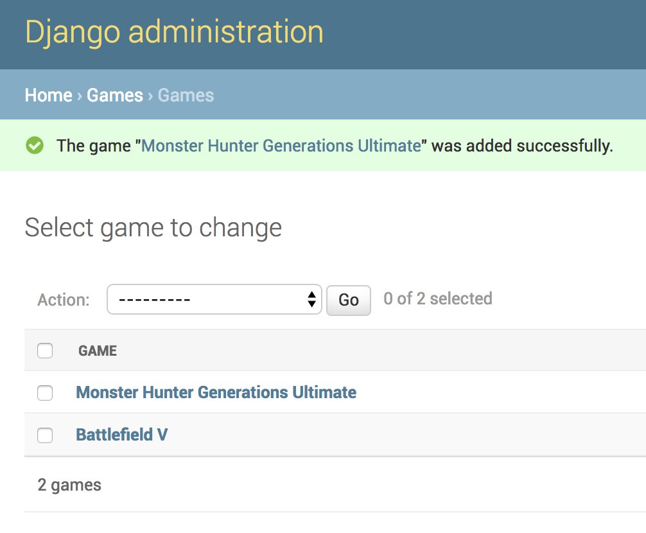This screenshot has height=533, width=646.
Task: Click the 'Select game to change' heading
Action: tap(153, 228)
